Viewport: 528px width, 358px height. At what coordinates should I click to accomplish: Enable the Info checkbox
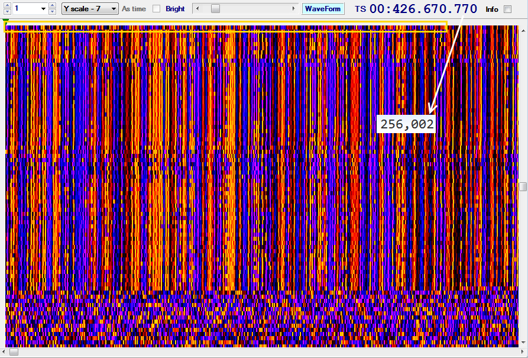[508, 9]
